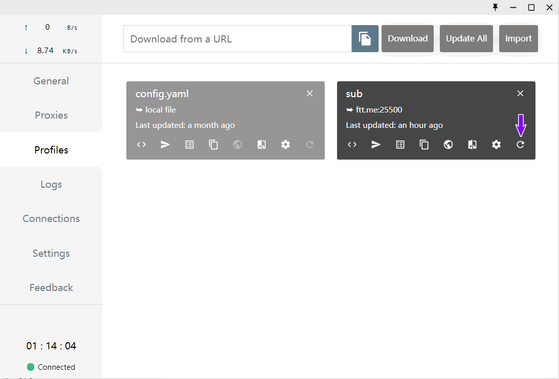Viewport: 559px width, 379px height.
Task: Click the paper plane icon on config.yaml
Action: click(165, 145)
